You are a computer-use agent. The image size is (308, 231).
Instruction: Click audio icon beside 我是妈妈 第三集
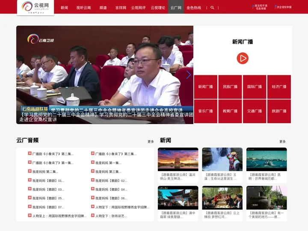(x=93, y=171)
